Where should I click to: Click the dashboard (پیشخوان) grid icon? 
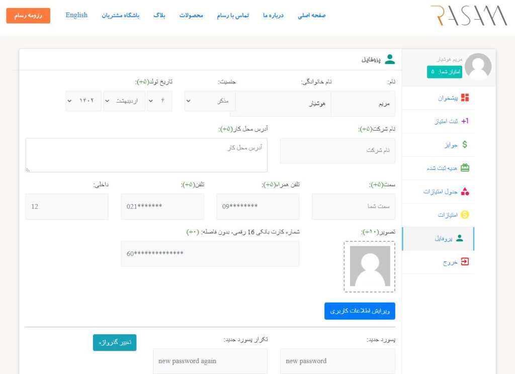click(465, 98)
